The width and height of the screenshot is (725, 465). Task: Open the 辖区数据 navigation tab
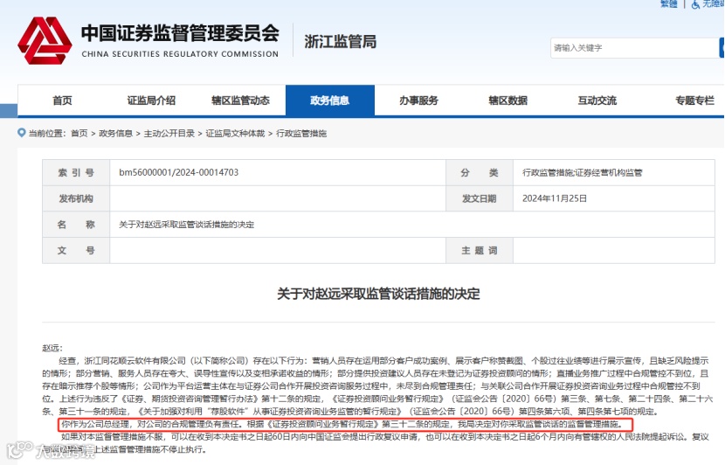tap(508, 101)
